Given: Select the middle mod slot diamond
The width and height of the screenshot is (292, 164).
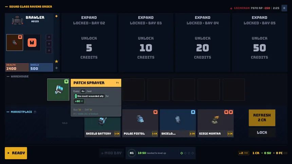Looking at the screenshot, I should 49,44.
